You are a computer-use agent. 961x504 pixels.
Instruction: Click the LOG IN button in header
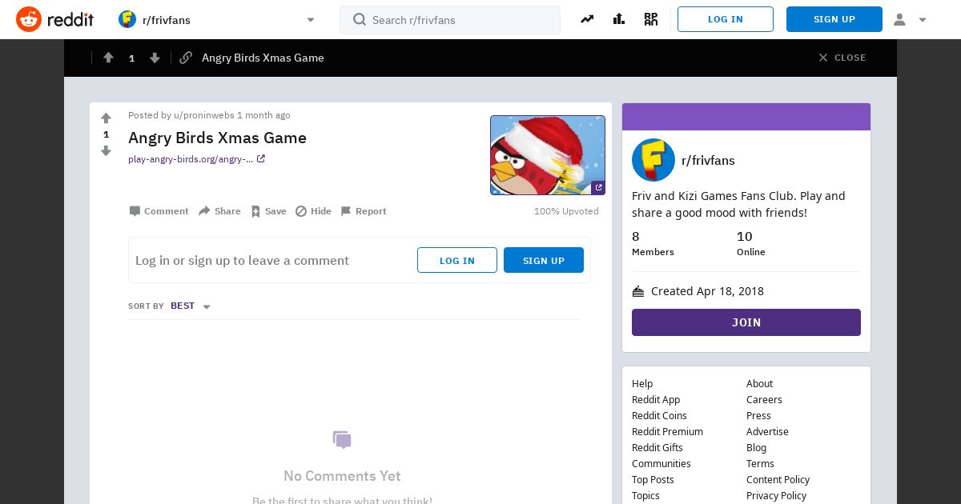pyautogui.click(x=726, y=19)
